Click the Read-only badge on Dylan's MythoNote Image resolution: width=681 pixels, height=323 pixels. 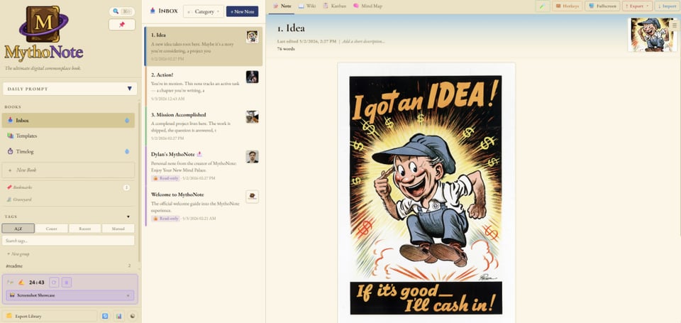(165, 177)
